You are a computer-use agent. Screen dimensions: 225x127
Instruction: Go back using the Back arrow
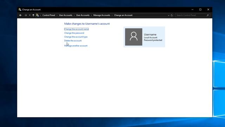point(20,15)
